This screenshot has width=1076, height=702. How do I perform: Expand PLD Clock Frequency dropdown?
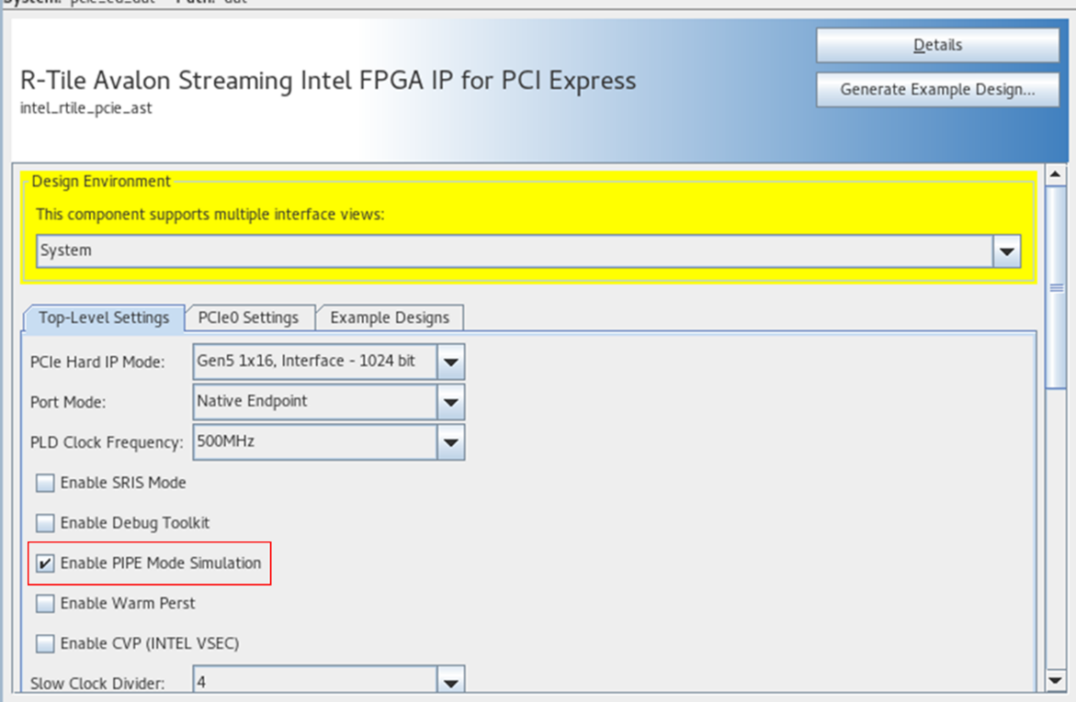pos(450,442)
